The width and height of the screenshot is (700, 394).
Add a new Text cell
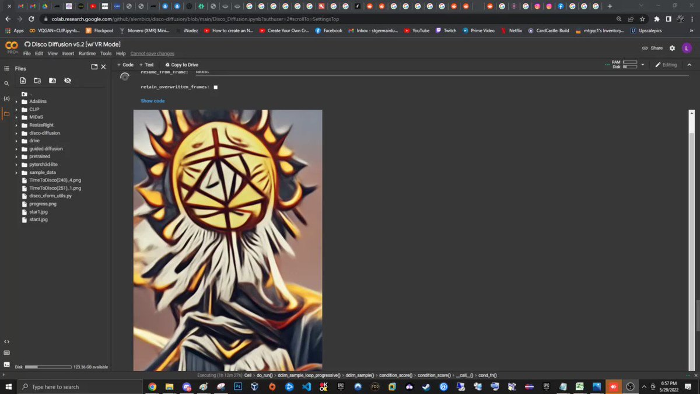pos(146,65)
